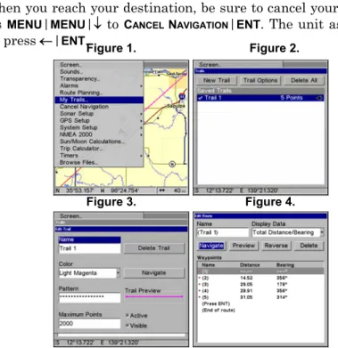Click Screen.. header in Figure 2
Screen dimensions: 338x348
tap(210, 65)
